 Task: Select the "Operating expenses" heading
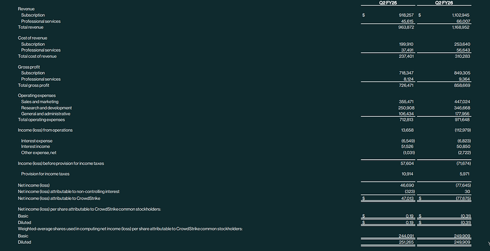click(x=36, y=95)
